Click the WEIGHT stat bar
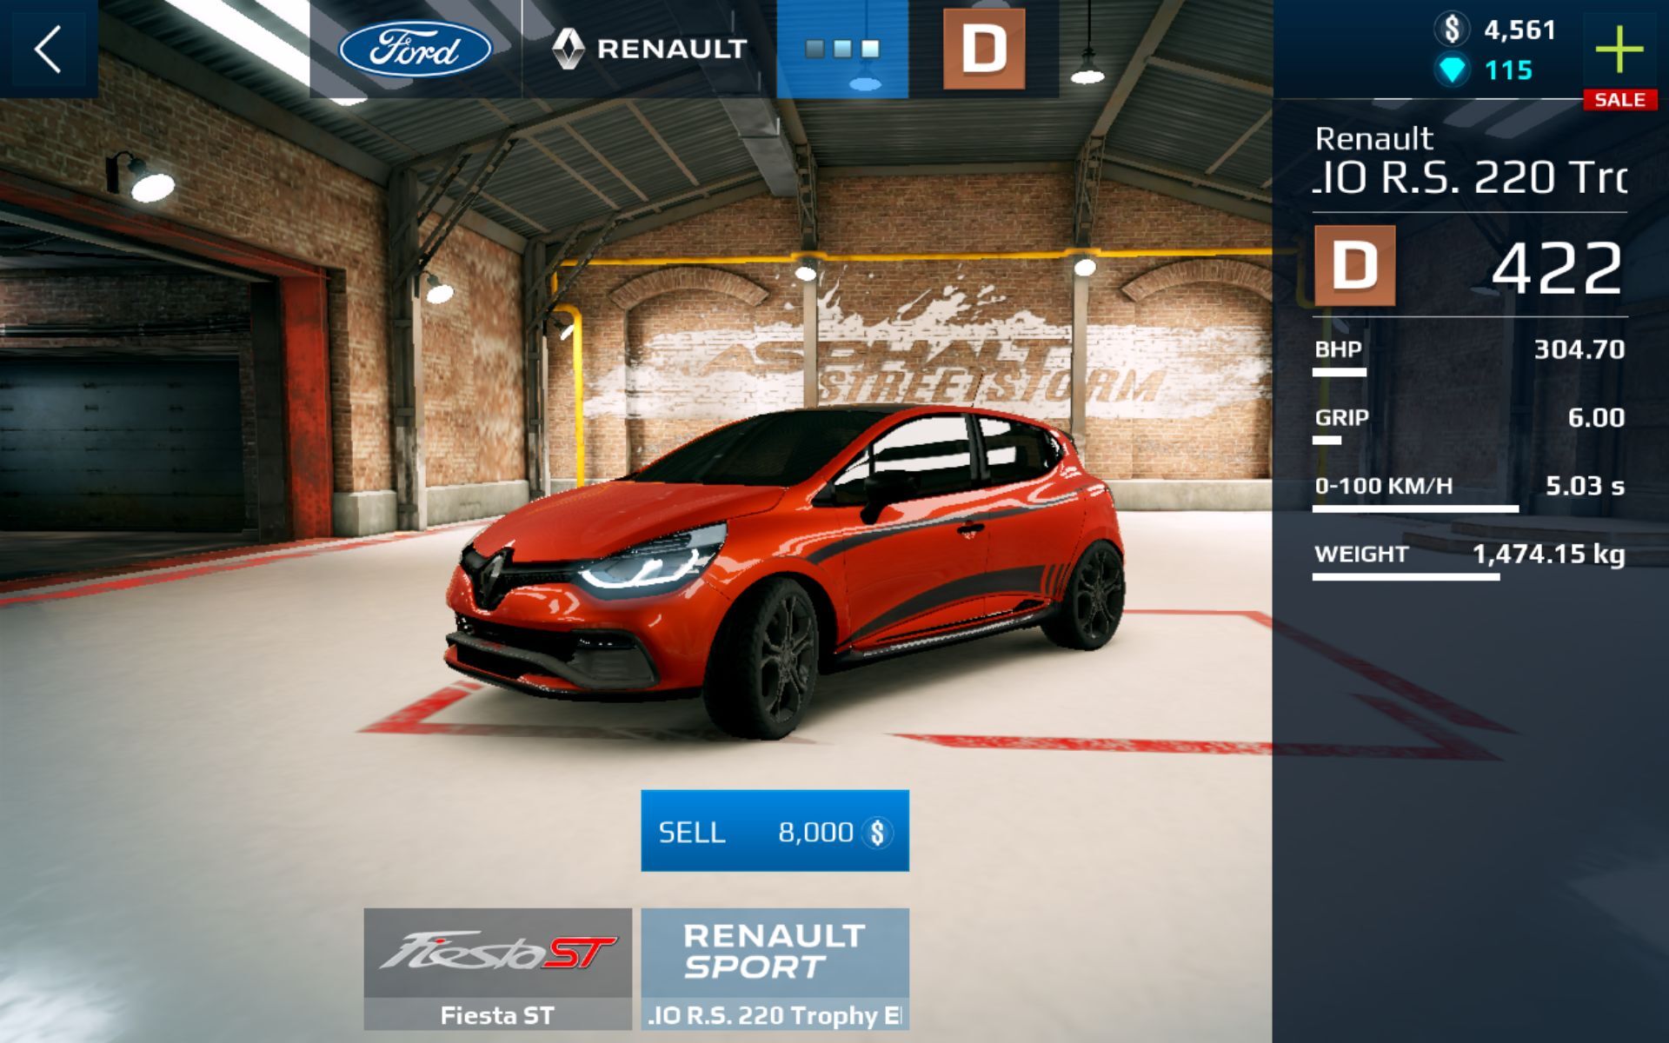1669x1043 pixels. point(1406,576)
